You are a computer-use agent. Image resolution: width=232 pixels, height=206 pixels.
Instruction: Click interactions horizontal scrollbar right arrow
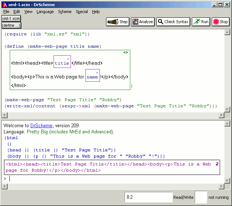(x=222, y=186)
